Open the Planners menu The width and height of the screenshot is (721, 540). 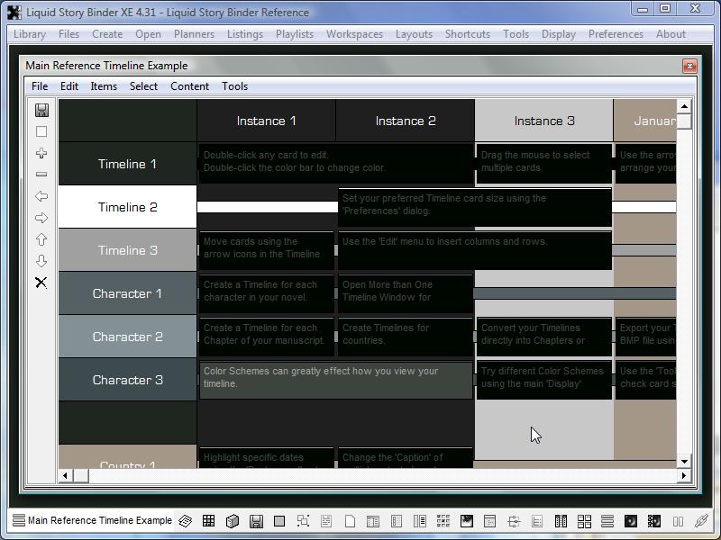(x=194, y=34)
